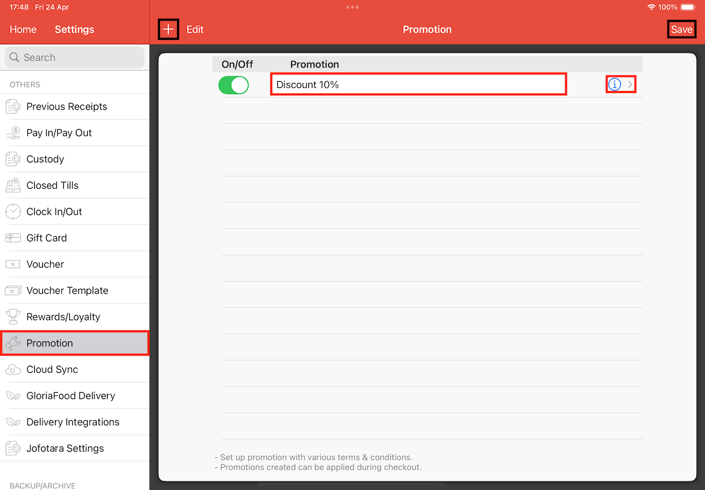Open GloriaFood Delivery settings

pos(75,396)
